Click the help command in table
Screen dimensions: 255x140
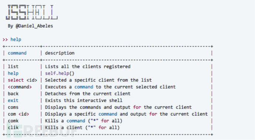(x=13, y=74)
